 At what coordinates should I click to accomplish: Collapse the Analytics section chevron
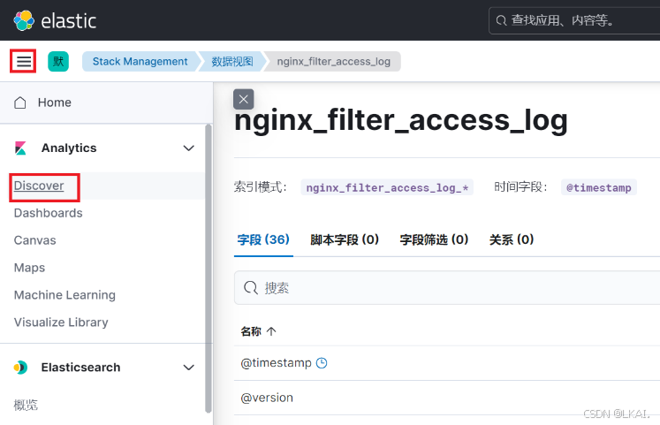pos(189,148)
